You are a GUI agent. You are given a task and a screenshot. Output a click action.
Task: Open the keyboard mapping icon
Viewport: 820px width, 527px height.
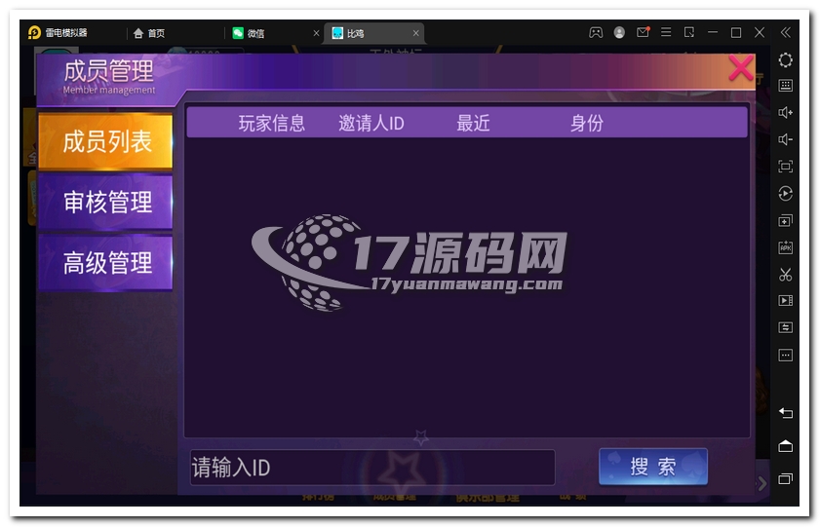[x=786, y=86]
